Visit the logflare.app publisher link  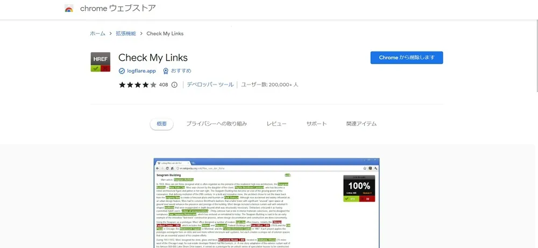[141, 71]
